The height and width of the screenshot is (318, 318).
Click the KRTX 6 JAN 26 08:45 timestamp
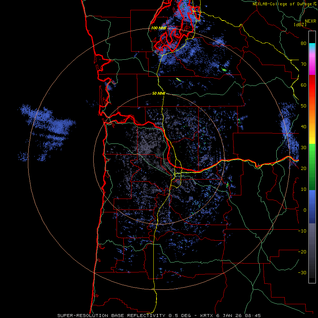(x=230, y=316)
